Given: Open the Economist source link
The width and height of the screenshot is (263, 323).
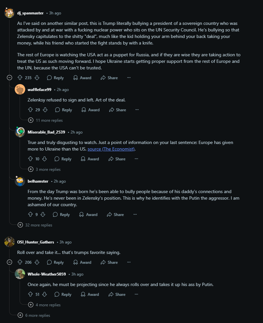Looking at the screenshot, I should tap(111, 149).
